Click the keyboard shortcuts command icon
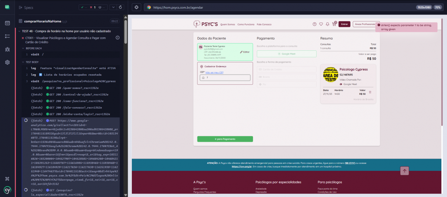 pyautogui.click(x=7, y=179)
